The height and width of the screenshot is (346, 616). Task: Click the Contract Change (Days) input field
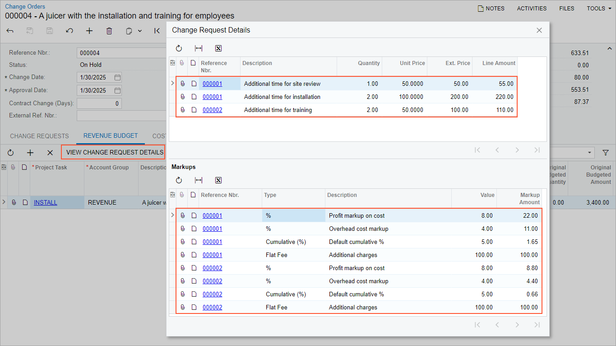[x=99, y=103]
